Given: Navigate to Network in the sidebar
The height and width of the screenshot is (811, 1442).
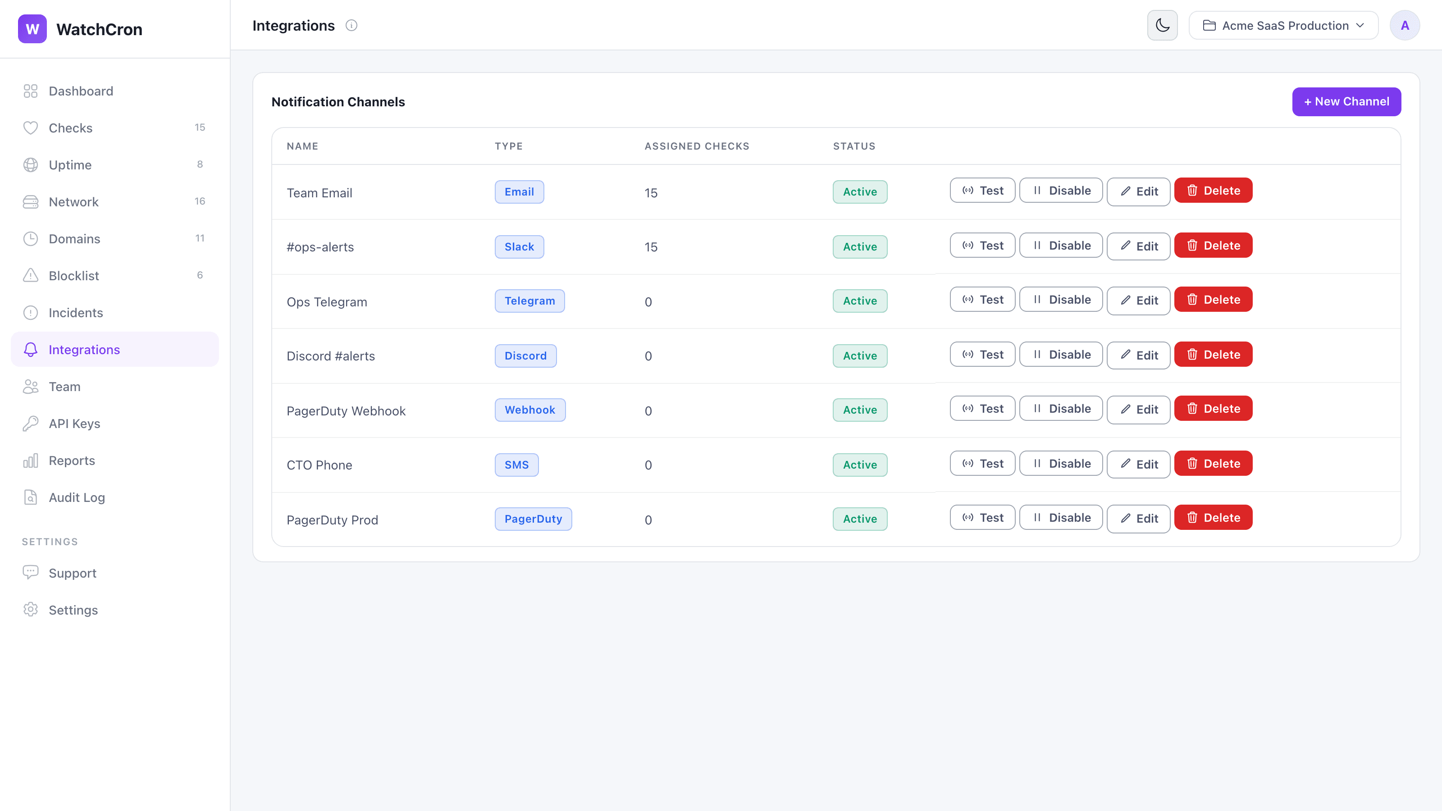Looking at the screenshot, I should (x=115, y=202).
